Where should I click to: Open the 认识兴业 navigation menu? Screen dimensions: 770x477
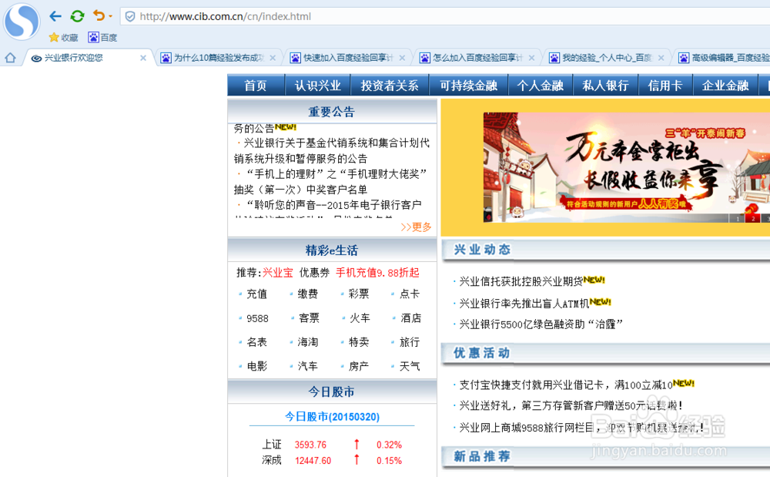(318, 86)
